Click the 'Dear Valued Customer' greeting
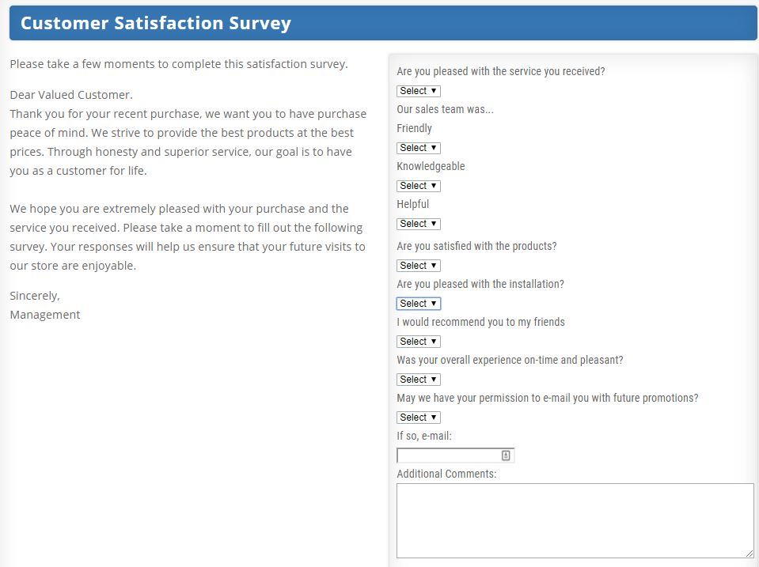 71,95
